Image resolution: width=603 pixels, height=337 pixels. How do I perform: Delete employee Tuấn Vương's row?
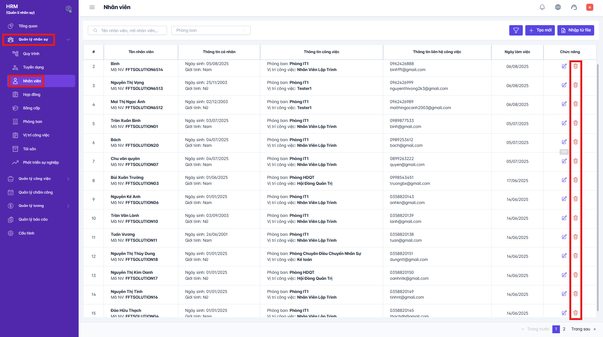[575, 237]
